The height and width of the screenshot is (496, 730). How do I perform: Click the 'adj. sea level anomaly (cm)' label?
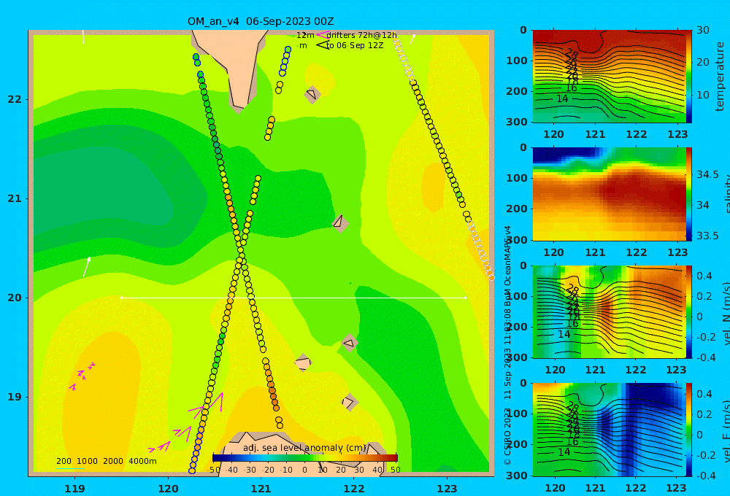point(304,448)
